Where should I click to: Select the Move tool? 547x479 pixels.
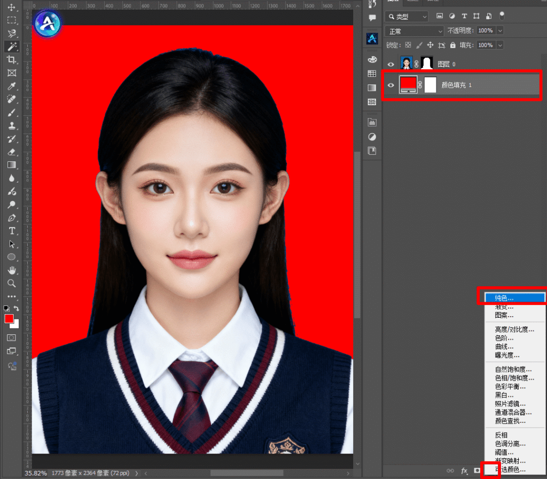11,7
